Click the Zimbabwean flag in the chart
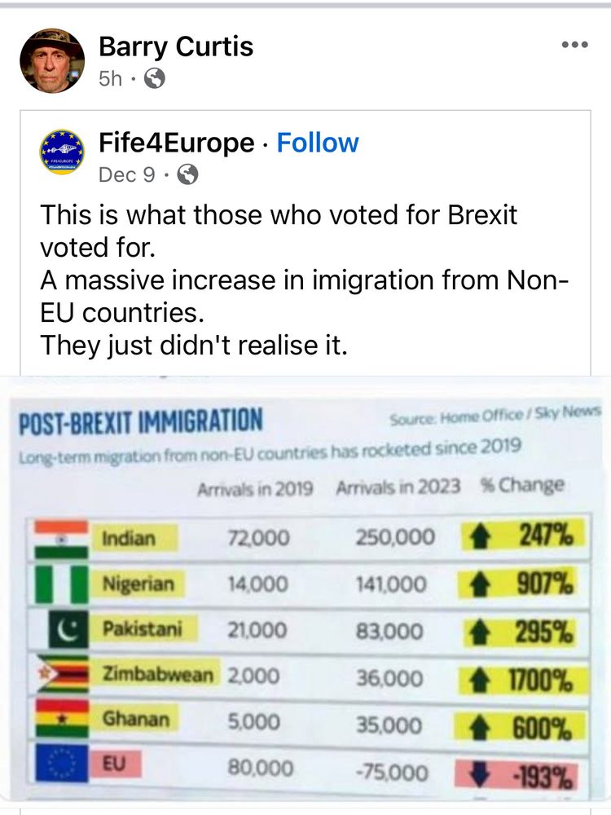611x815 pixels. 61,674
